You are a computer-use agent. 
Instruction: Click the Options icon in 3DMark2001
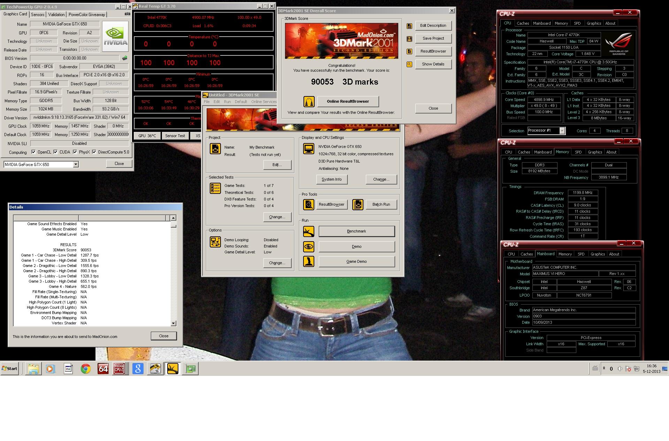[x=215, y=242]
